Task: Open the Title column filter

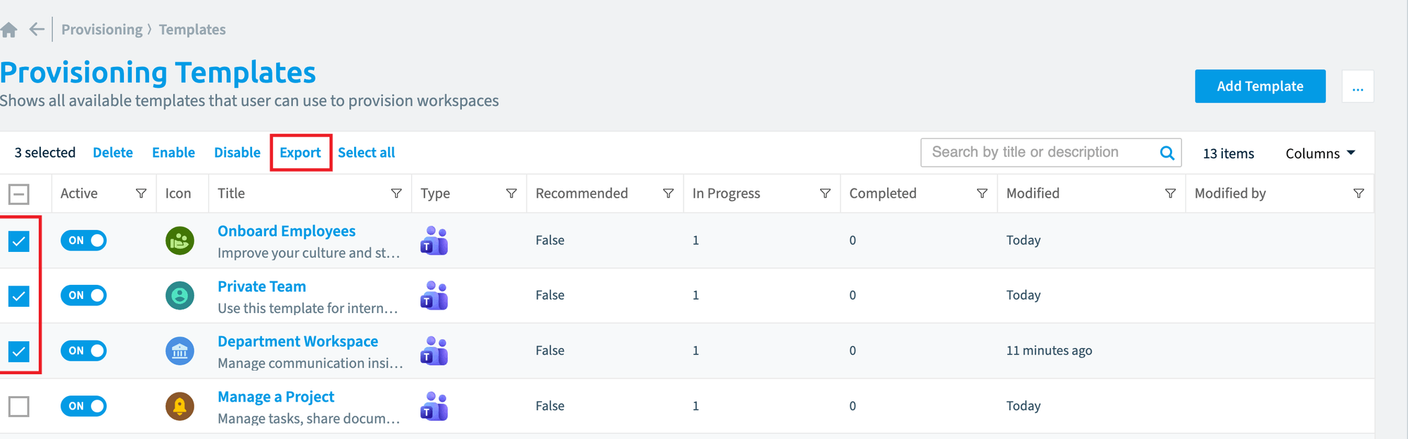Action: click(396, 193)
